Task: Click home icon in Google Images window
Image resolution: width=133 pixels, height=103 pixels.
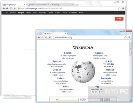Action: point(15,8)
